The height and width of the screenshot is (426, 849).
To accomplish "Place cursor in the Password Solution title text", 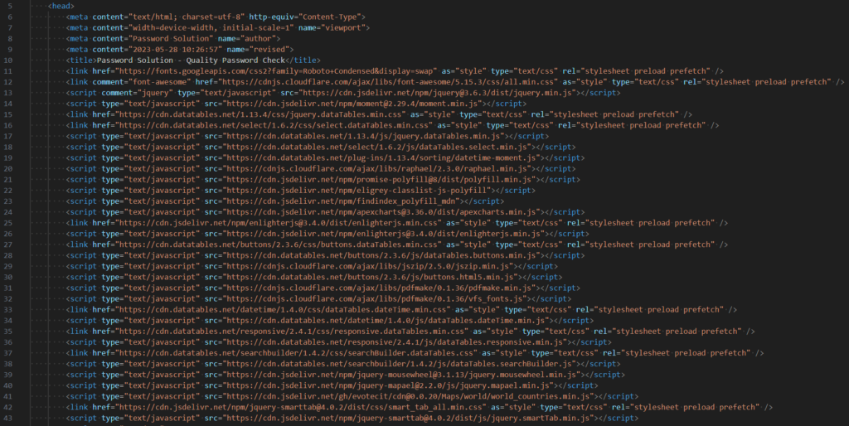I will pos(191,61).
